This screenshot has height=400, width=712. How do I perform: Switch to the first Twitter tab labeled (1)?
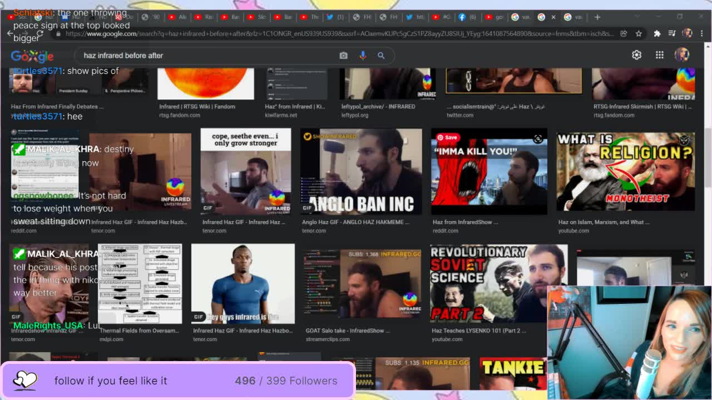point(335,17)
